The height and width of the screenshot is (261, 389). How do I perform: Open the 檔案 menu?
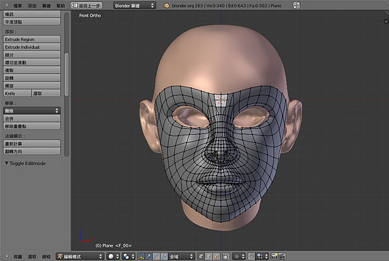click(x=18, y=5)
